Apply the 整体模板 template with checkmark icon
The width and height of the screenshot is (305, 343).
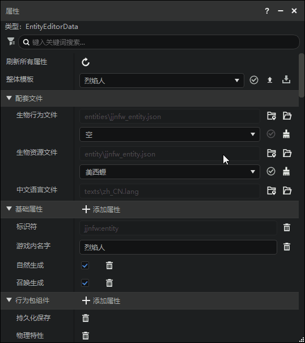[x=254, y=80]
